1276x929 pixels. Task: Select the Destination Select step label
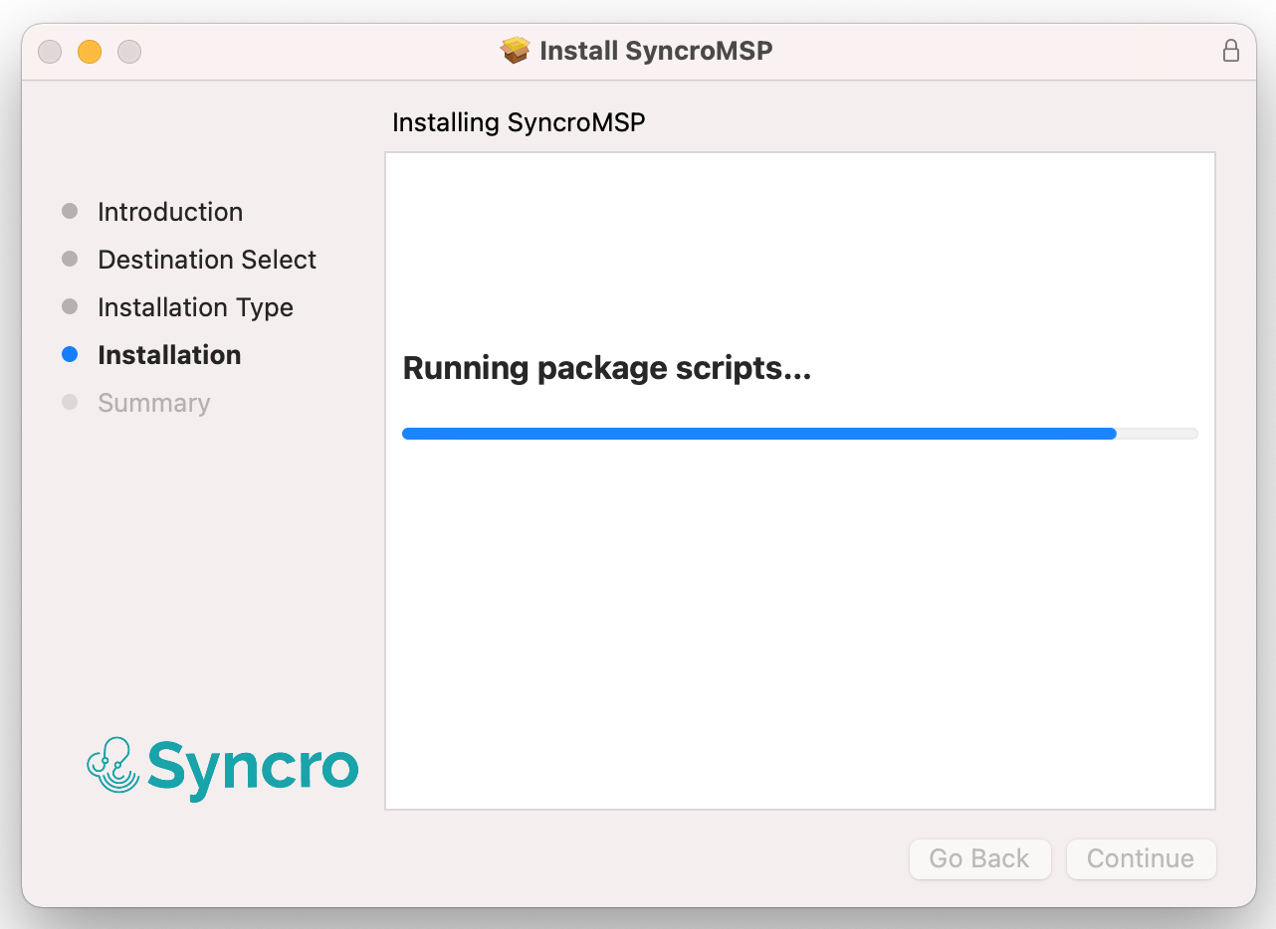(x=207, y=260)
